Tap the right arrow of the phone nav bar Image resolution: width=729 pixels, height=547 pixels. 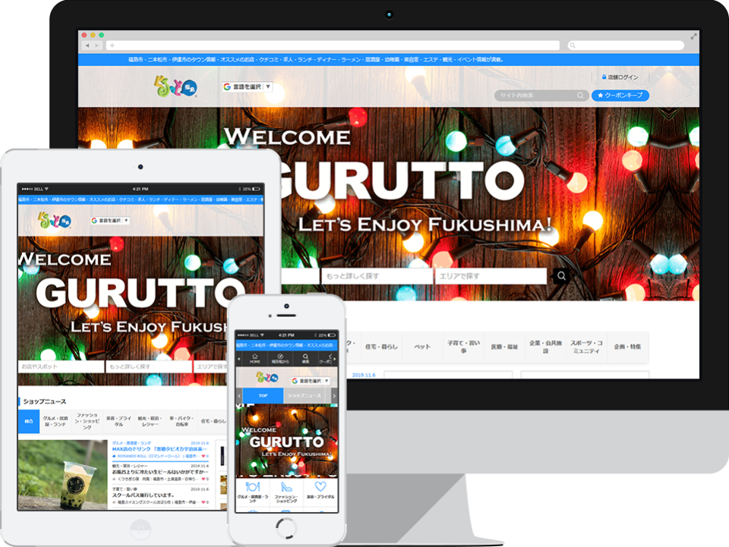click(335, 359)
